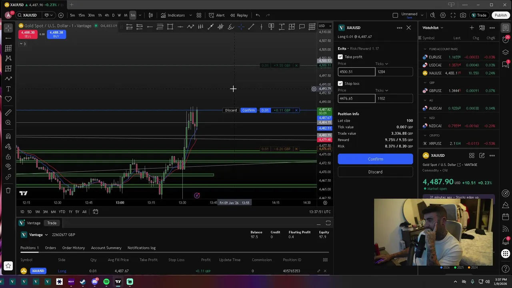The image size is (512, 288).
Task: Toggle the Stop loss checkbox
Action: [340, 84]
